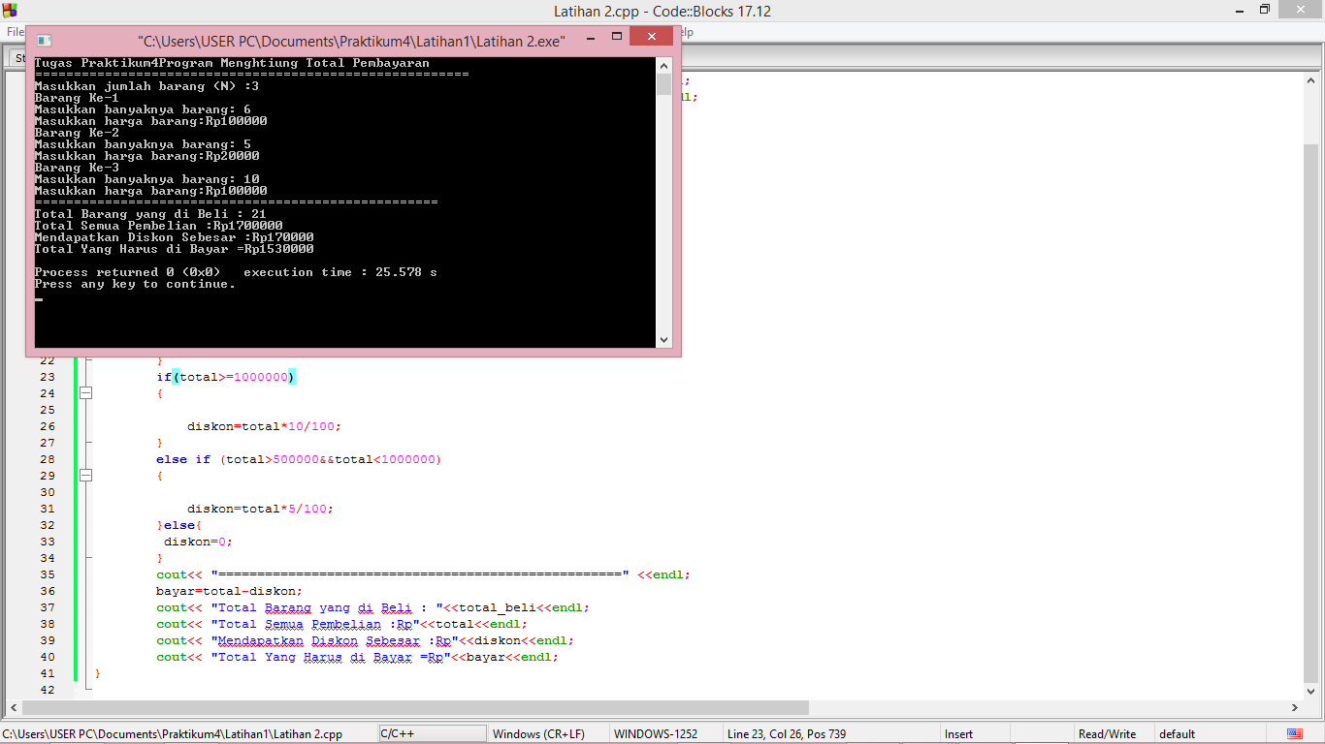Minimize the Code::Blocks main window
The image size is (1325, 744).
(x=1239, y=10)
